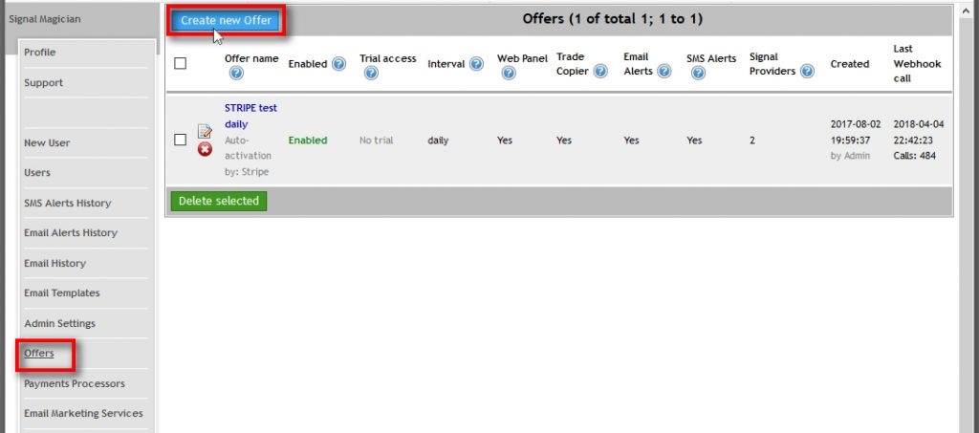Toggle the select-all checkbox in table header
This screenshot has height=433, width=979.
181,64
